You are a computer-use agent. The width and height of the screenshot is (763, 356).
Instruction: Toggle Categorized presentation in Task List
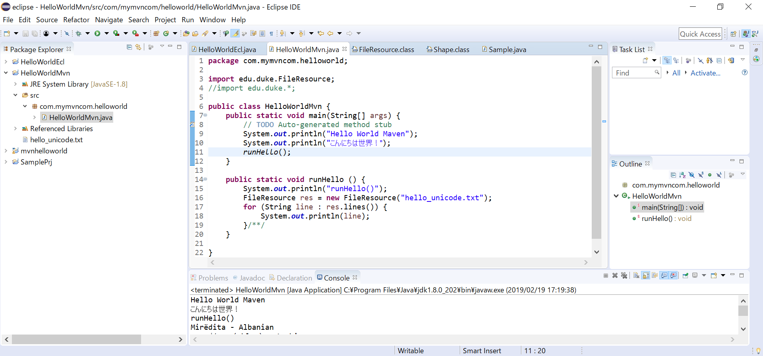667,60
